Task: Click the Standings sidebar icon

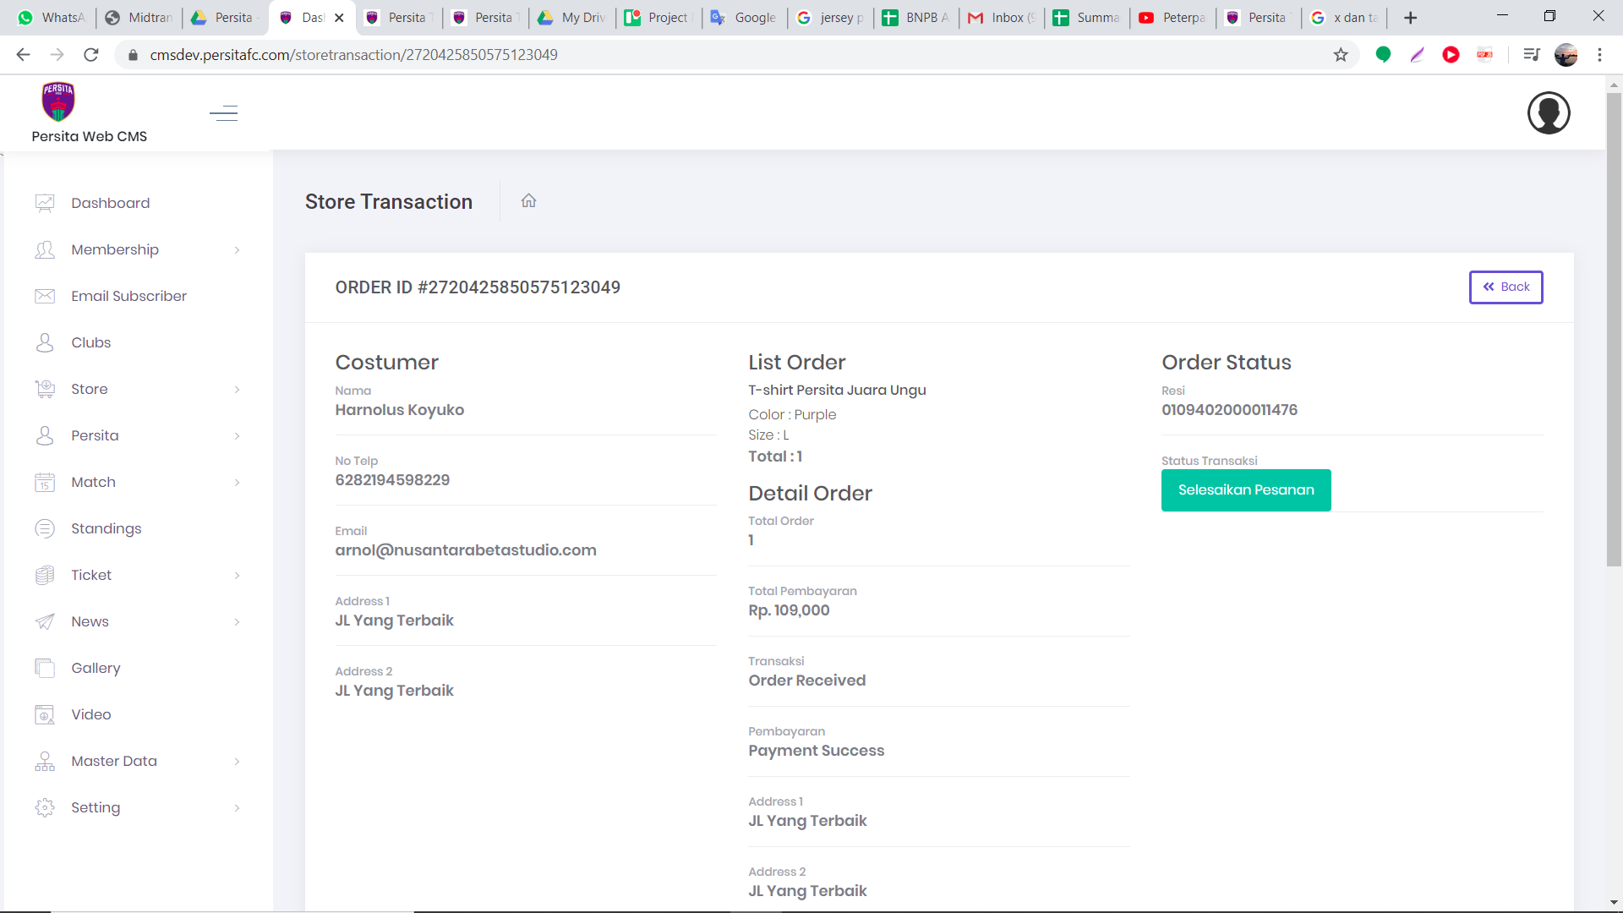Action: (45, 528)
